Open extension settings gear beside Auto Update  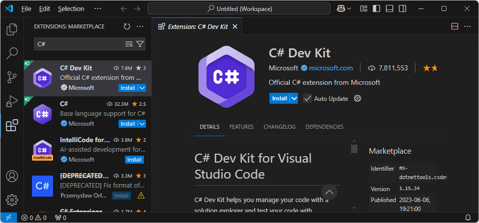(x=357, y=98)
